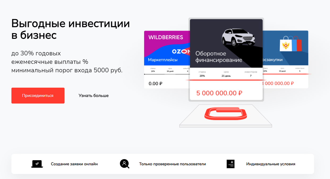Viewport: 330px width, 179px height.
Task: Click the Только проверенные пользователи label
Action: [x=172, y=164]
